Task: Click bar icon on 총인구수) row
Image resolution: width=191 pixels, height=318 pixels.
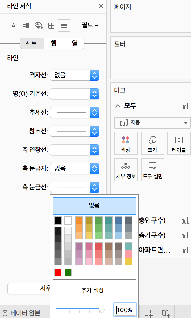Action: coord(185,221)
